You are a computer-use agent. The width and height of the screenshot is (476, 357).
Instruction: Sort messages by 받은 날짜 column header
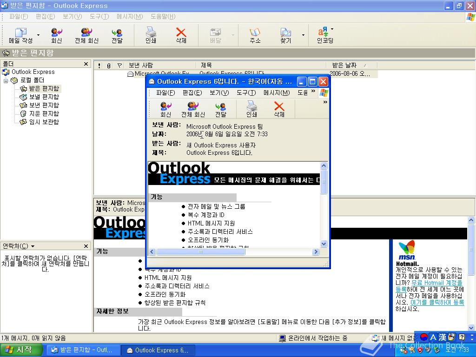point(352,65)
